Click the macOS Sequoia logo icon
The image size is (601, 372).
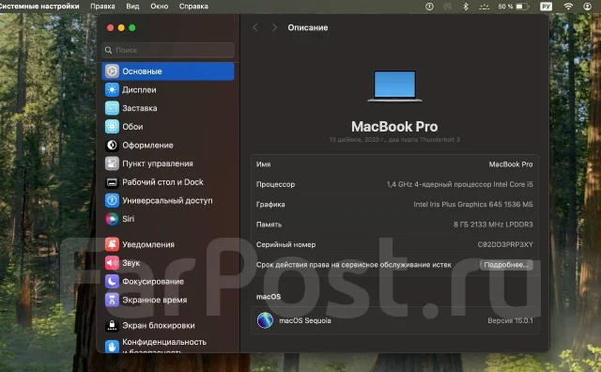point(265,320)
